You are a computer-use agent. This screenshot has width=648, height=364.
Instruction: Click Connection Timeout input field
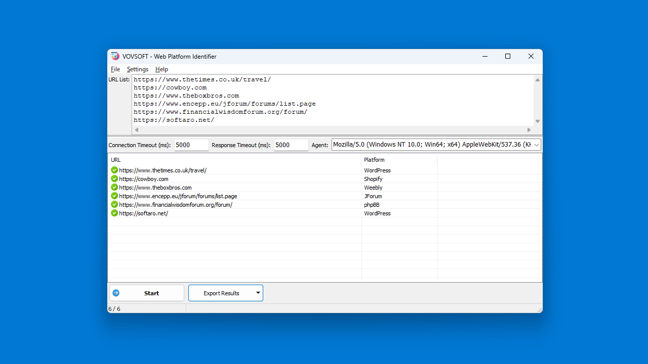point(191,145)
